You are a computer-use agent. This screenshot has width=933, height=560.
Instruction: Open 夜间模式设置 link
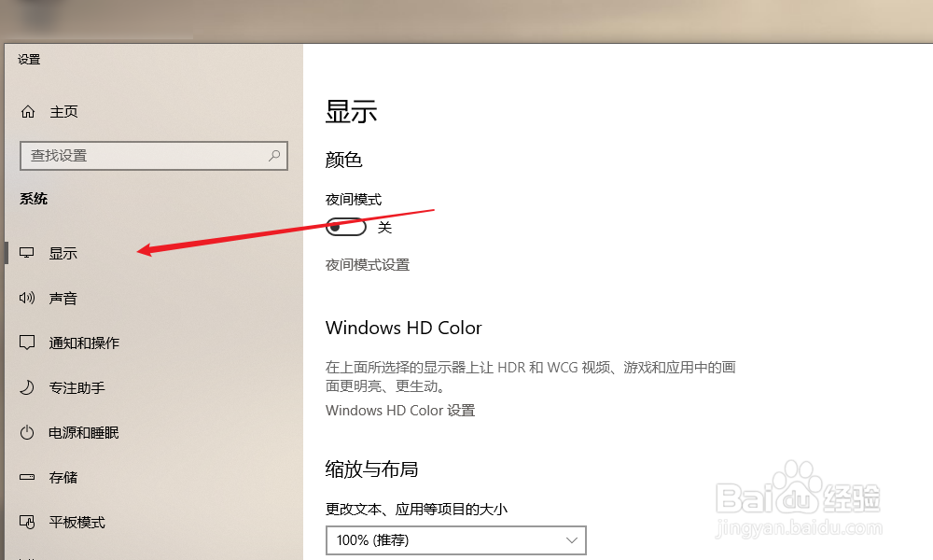click(368, 265)
